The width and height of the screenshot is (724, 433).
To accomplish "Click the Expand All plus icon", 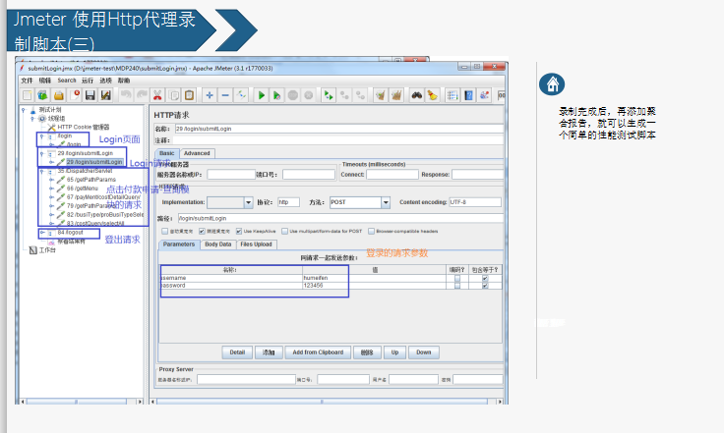I will click(x=210, y=95).
